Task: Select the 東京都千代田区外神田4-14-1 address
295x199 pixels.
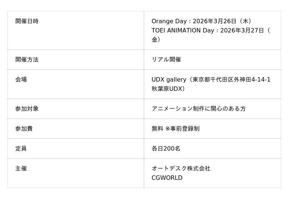Action: click(x=232, y=80)
